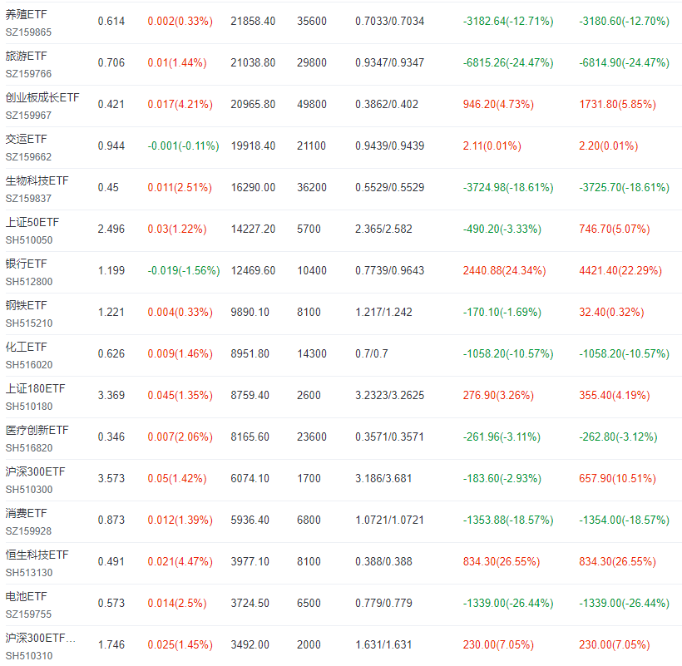
Task: Select code SZ159837
Action: coord(28,199)
